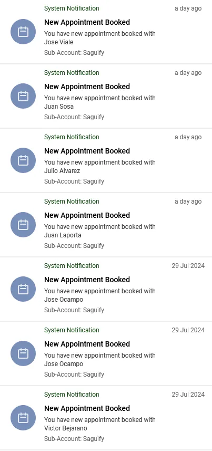Click the calendar icon of the lower Jose Ocampo notification

[23, 353]
